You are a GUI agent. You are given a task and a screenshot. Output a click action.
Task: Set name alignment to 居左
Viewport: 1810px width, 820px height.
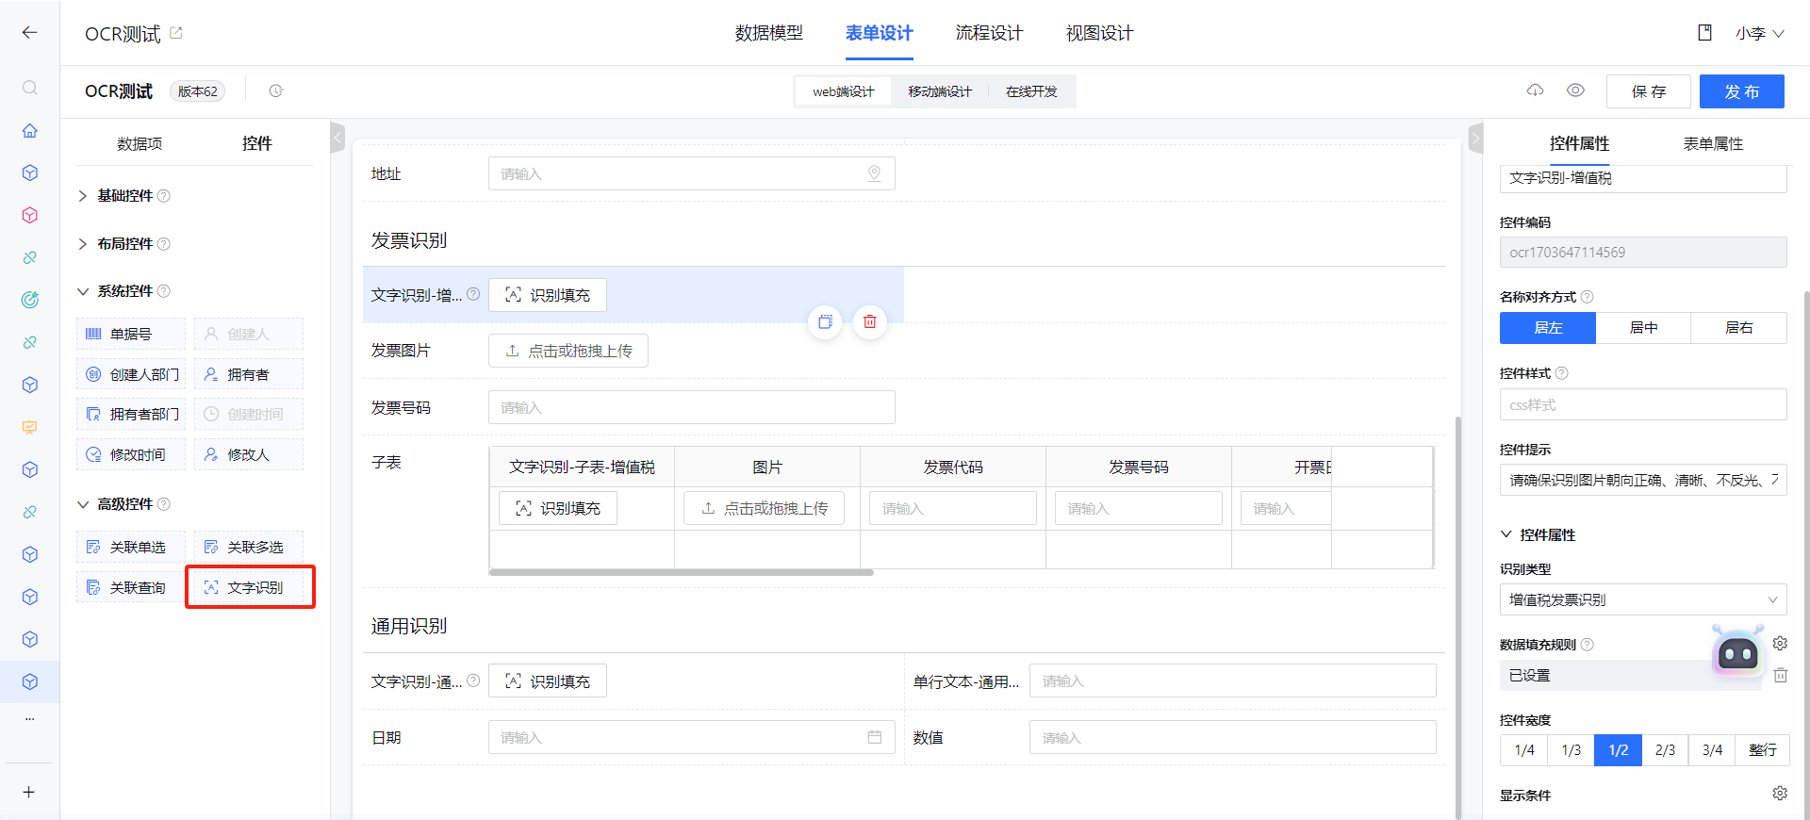click(x=1548, y=328)
